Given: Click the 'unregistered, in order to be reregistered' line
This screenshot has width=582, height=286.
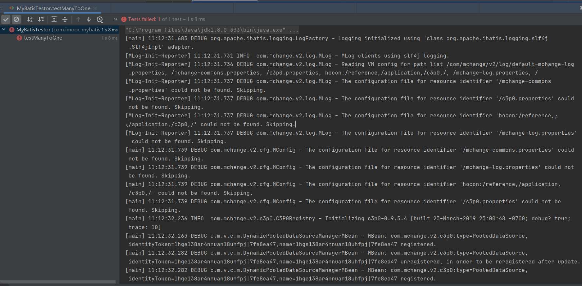Looking at the screenshot, I should (354, 262).
